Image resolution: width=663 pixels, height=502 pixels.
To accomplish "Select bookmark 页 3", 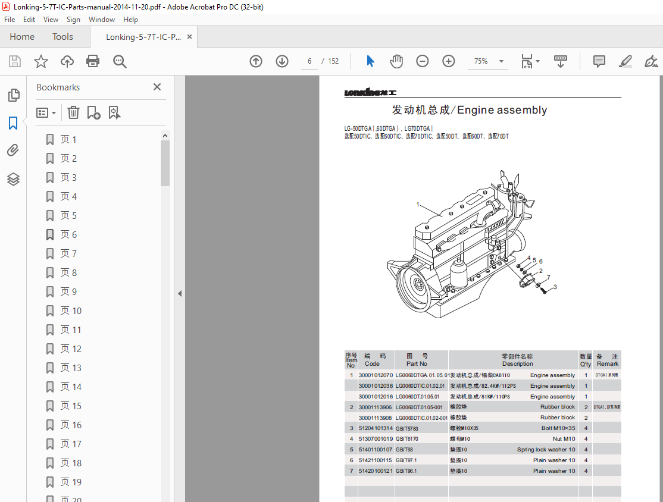I will tap(68, 177).
